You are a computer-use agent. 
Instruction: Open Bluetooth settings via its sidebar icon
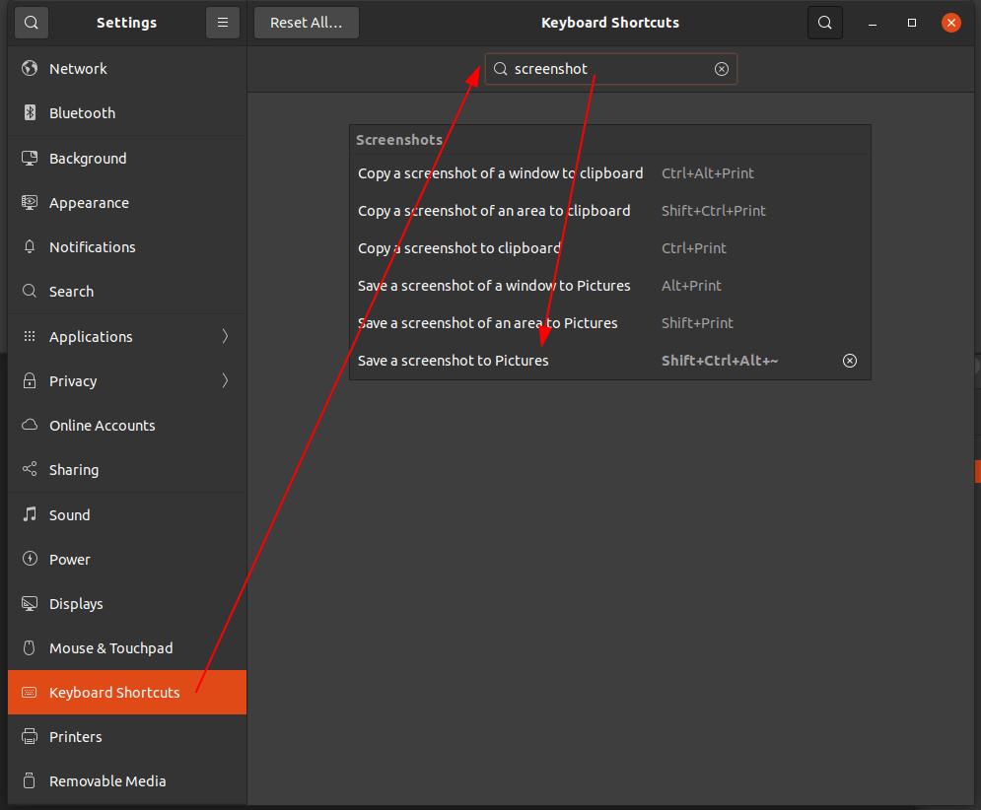coord(28,112)
